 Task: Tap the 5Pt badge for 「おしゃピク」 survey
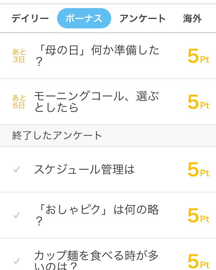(198, 216)
